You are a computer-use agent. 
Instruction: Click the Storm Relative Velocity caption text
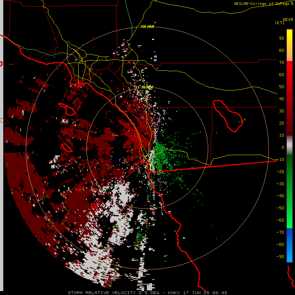147,293
